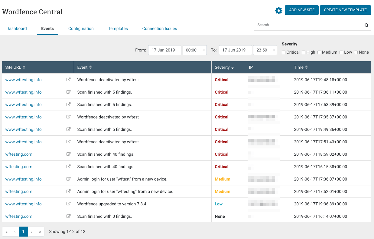Enable the Critical severity filter
The width and height of the screenshot is (374, 239).
click(284, 52)
